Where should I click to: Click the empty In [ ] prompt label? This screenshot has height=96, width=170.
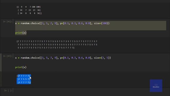coord(8,91)
